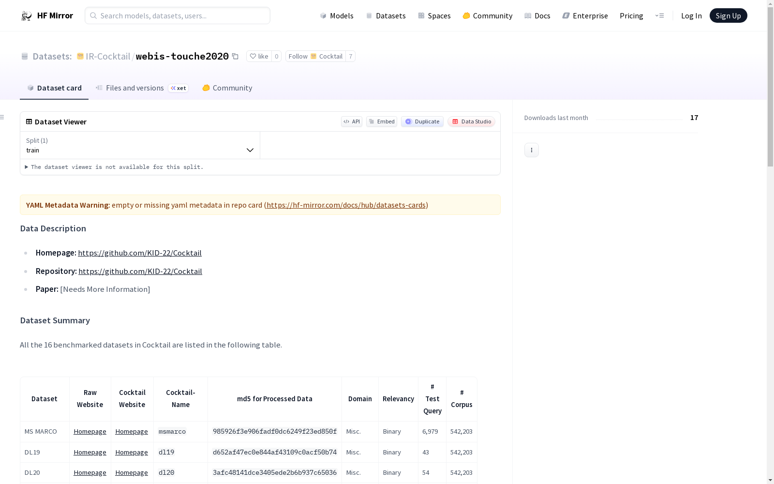Viewport: 774px width, 484px height.
Task: Click the MS MARCO md5 hash value
Action: coord(275,431)
